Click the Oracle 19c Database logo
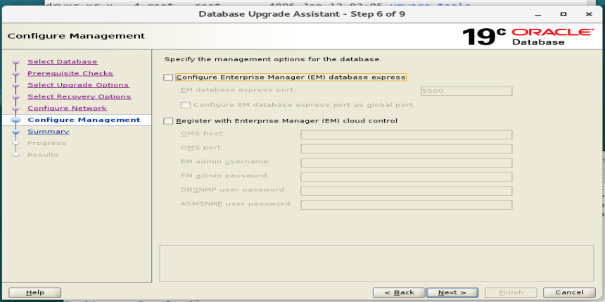Image resolution: width=605 pixels, height=302 pixels. pyautogui.click(x=528, y=37)
